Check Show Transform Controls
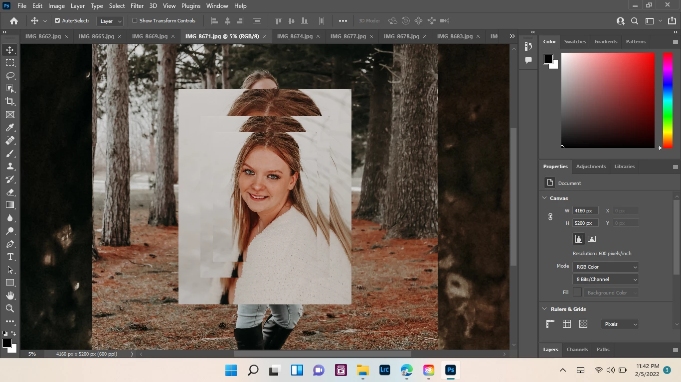 point(135,21)
